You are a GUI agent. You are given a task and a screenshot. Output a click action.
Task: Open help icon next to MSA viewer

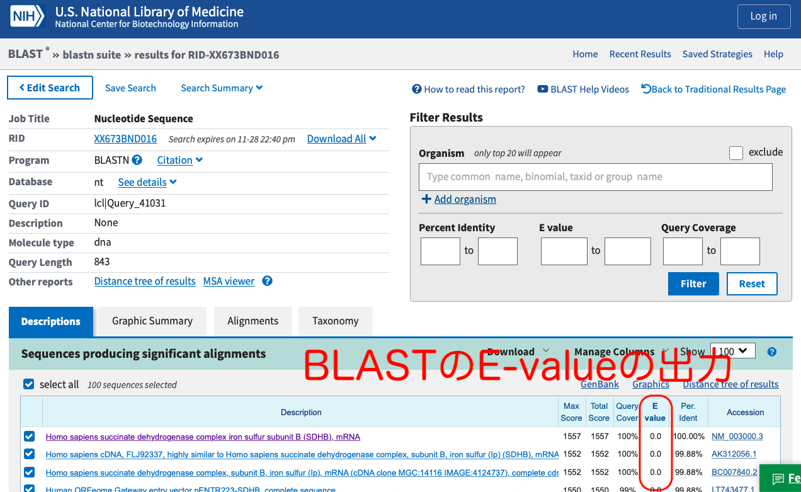(x=267, y=281)
